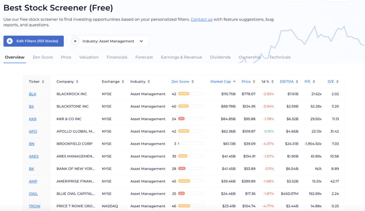The width and height of the screenshot is (365, 211).
Task: Sort by Ticker using its sort arrows
Action: tap(43, 82)
